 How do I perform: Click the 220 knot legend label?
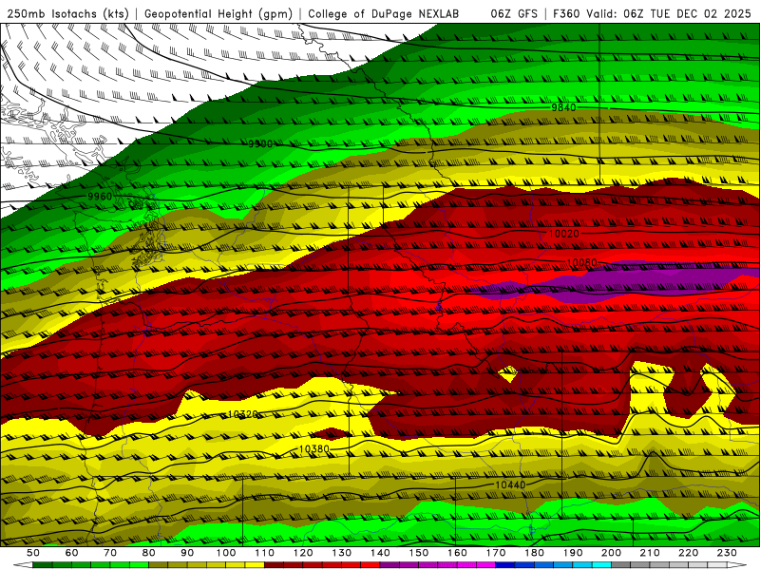click(x=688, y=553)
